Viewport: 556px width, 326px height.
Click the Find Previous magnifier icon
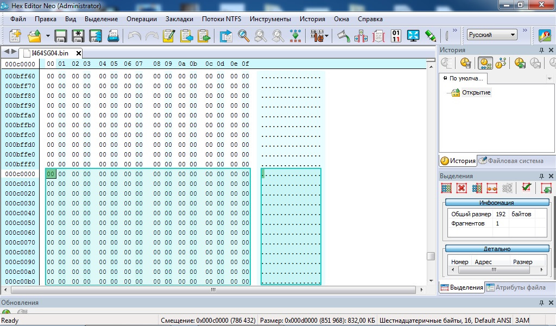pos(261,36)
